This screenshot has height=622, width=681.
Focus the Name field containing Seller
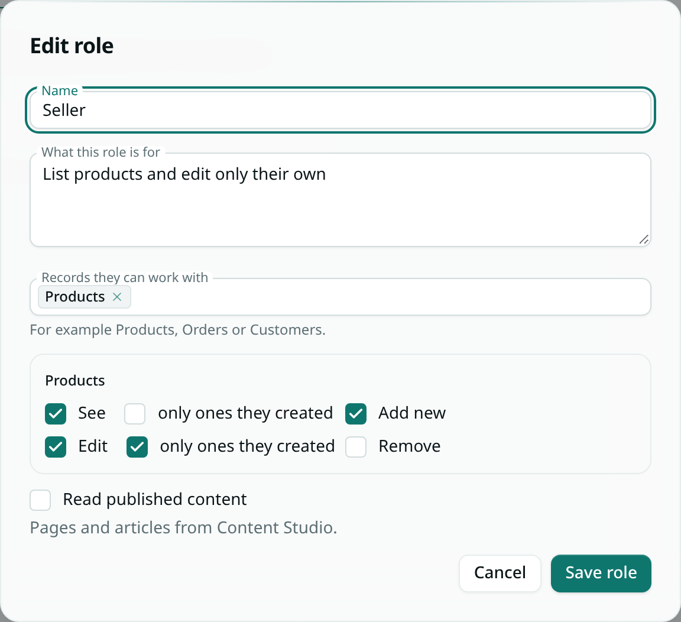340,110
